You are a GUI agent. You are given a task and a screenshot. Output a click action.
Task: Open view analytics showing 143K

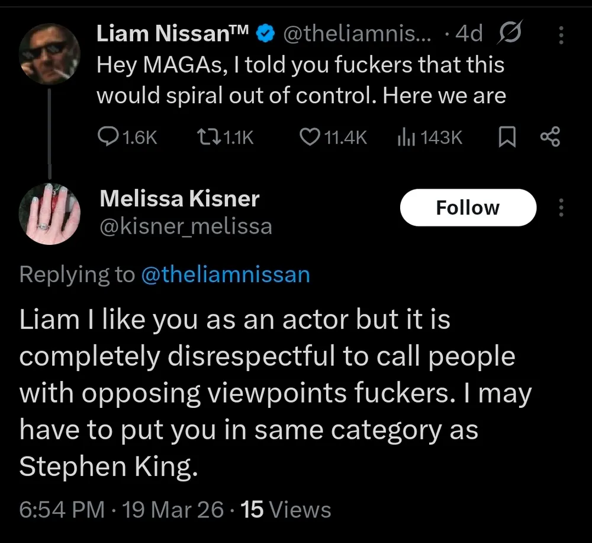pyautogui.click(x=404, y=138)
